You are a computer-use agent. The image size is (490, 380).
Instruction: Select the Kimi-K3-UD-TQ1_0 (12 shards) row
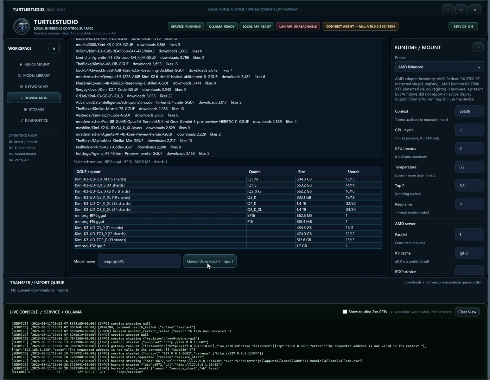click(x=228, y=234)
